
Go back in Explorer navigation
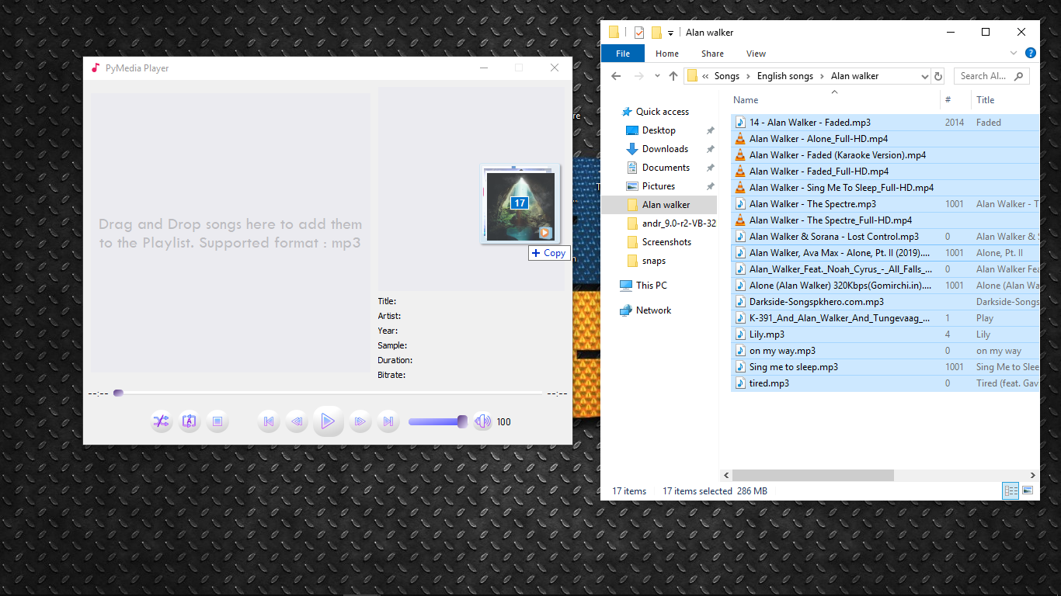[616, 76]
